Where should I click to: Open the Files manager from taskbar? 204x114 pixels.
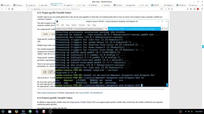pyautogui.click(x=10, y=111)
